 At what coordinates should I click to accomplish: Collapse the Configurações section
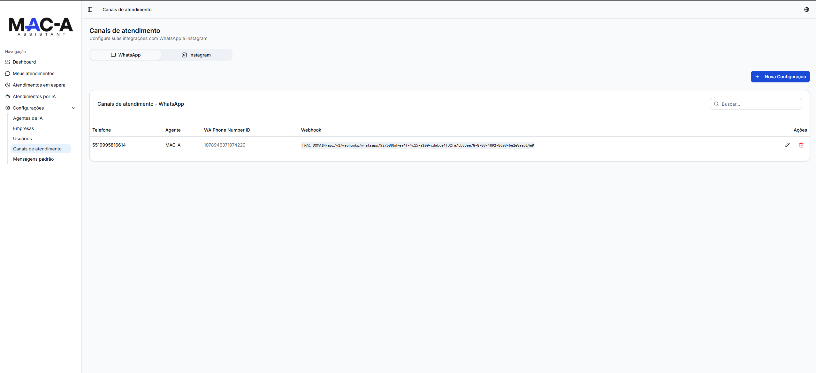(x=41, y=108)
